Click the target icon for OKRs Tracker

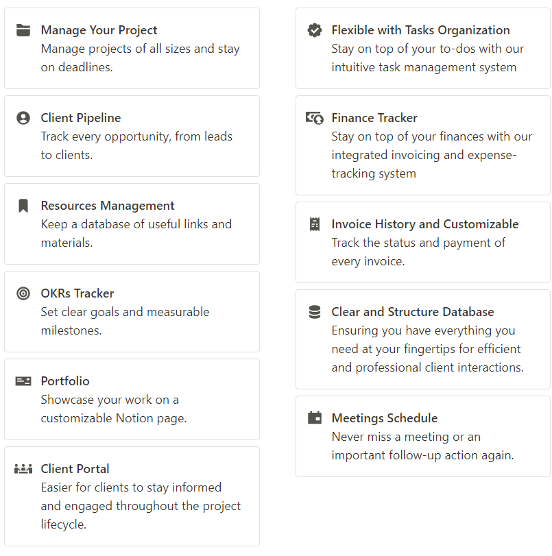23,293
